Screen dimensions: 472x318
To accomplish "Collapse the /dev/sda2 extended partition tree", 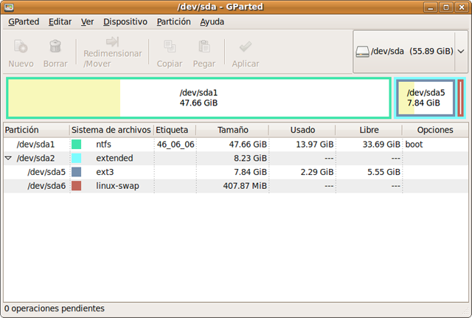I will coord(9,158).
